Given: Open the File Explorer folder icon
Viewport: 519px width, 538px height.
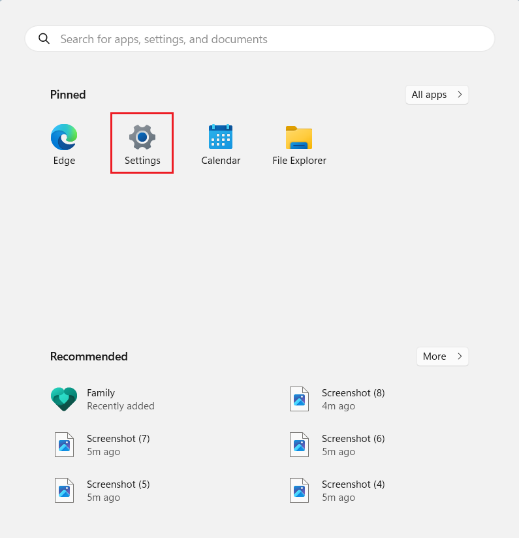Looking at the screenshot, I should [x=299, y=137].
